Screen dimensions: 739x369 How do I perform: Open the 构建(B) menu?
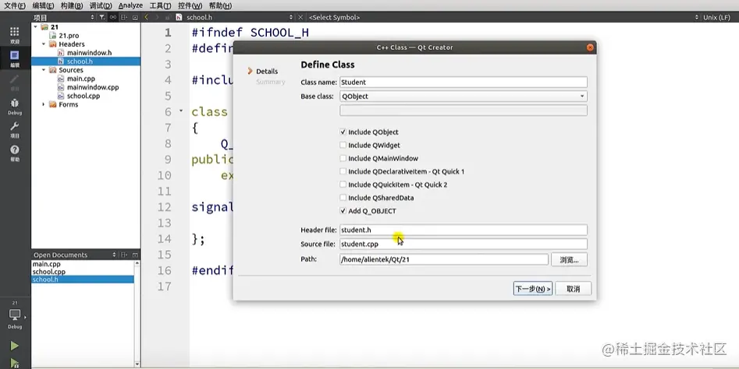pyautogui.click(x=72, y=5)
